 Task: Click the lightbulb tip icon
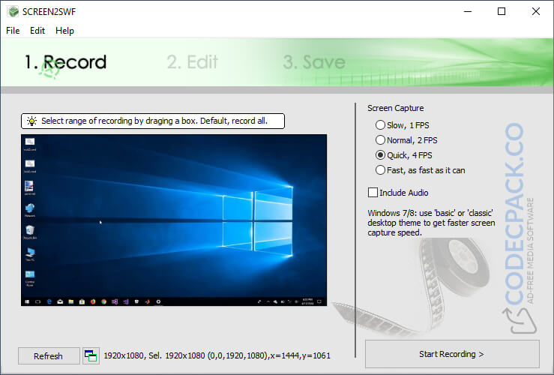[x=31, y=121]
